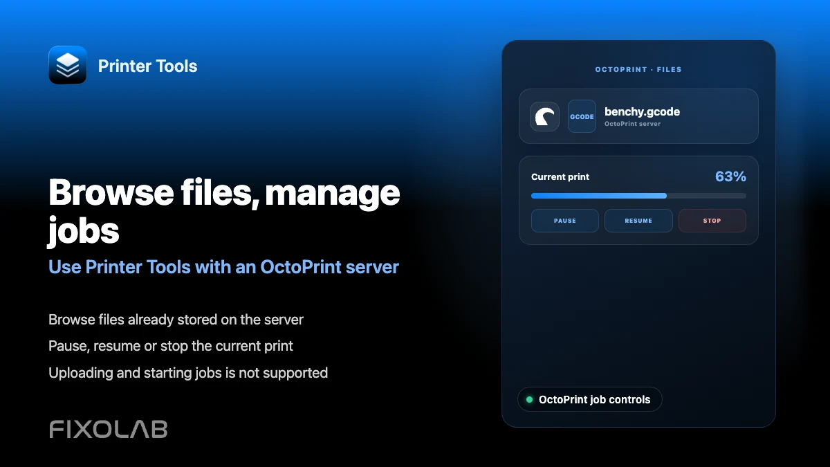The image size is (830, 467).
Task: Pause the current print
Action: 565,221
